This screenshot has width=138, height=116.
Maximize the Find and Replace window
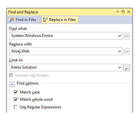coord(123,12)
